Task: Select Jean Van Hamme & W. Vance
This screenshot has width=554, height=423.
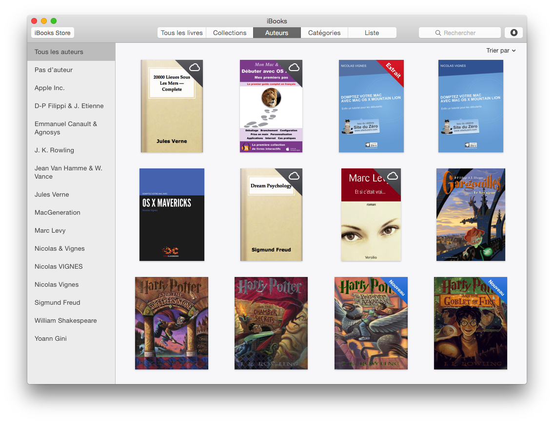Action: point(71,172)
